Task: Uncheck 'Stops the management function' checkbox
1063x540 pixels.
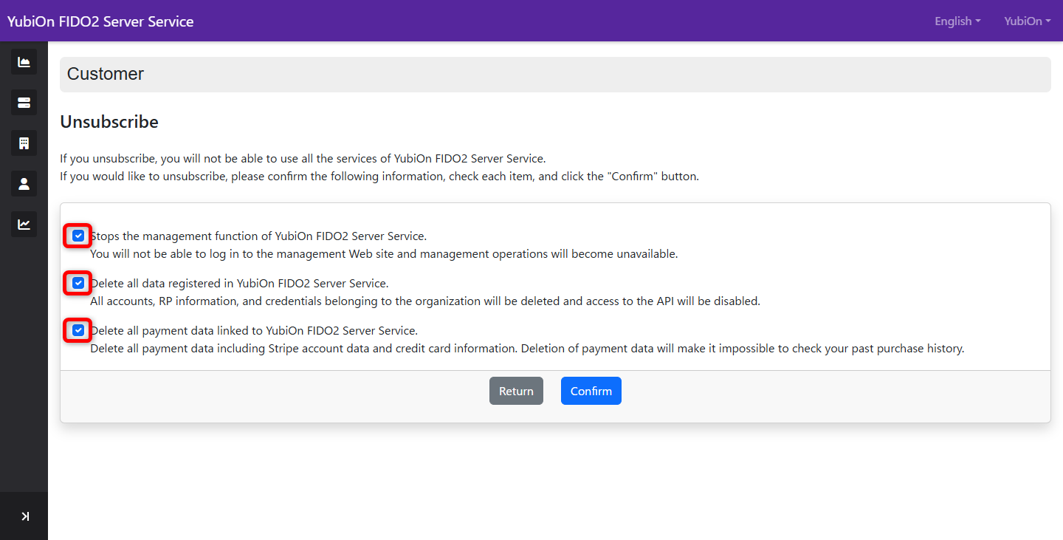Action: tap(78, 236)
